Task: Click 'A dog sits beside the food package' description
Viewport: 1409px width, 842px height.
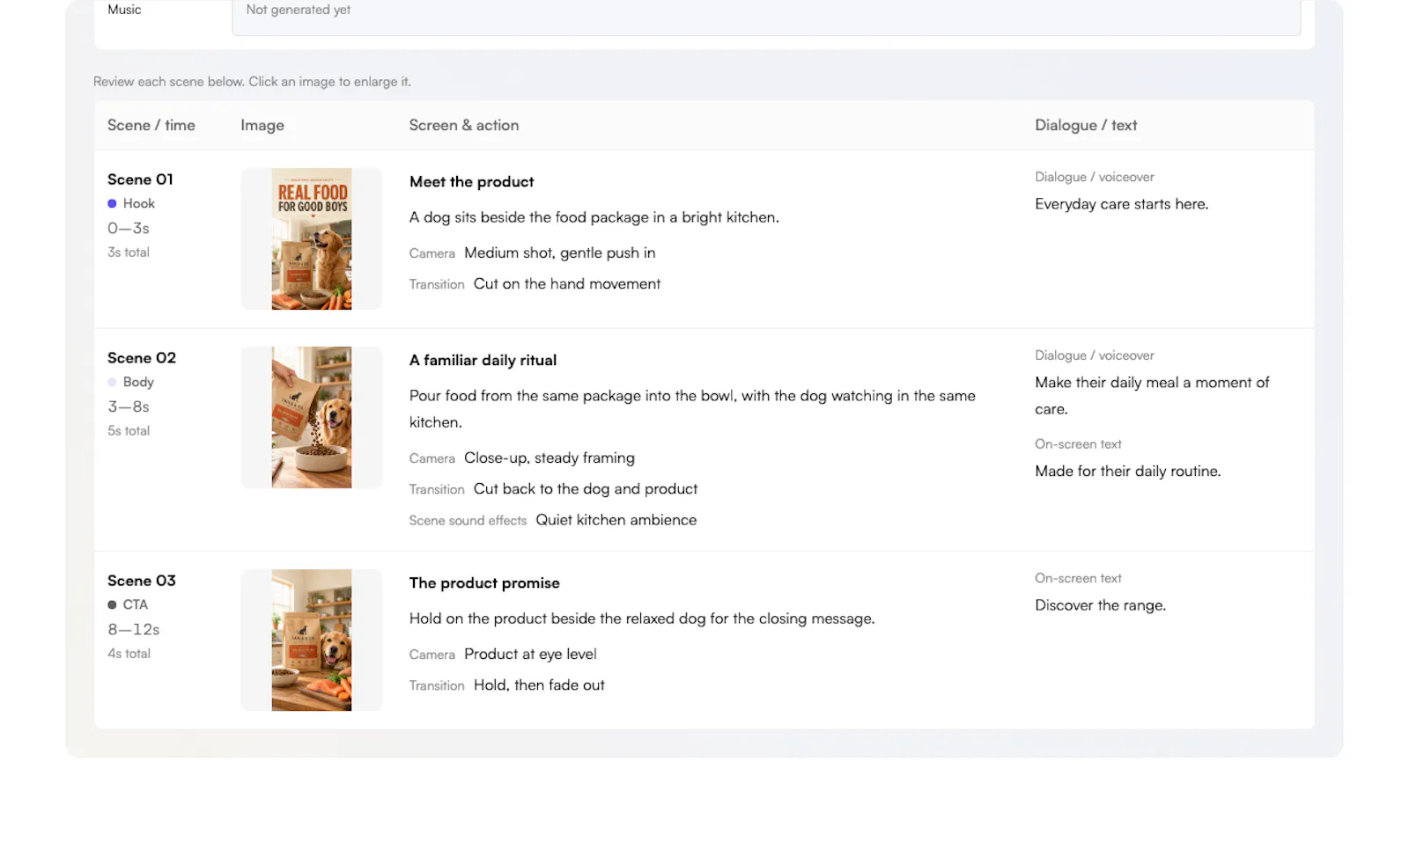Action: pos(594,217)
